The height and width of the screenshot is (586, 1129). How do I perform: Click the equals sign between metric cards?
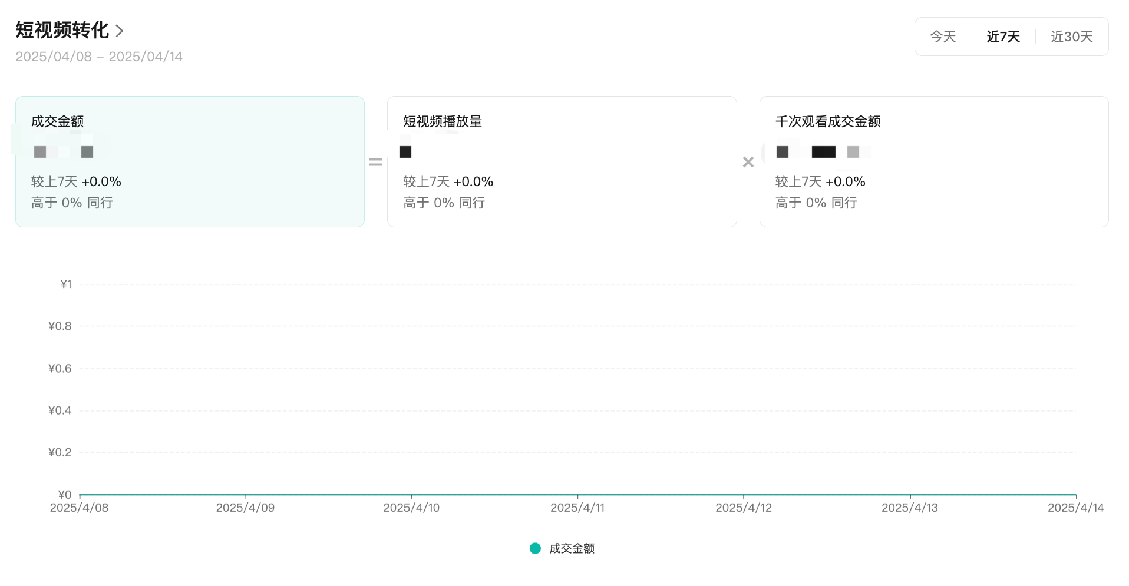tap(376, 162)
